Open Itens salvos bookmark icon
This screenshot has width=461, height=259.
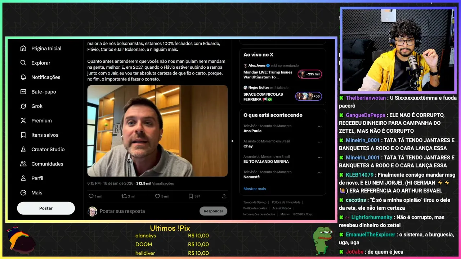click(23, 135)
